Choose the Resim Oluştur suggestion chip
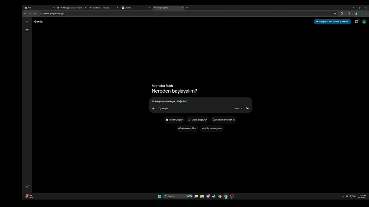Screen dimensions: 369x207 tap(174, 120)
